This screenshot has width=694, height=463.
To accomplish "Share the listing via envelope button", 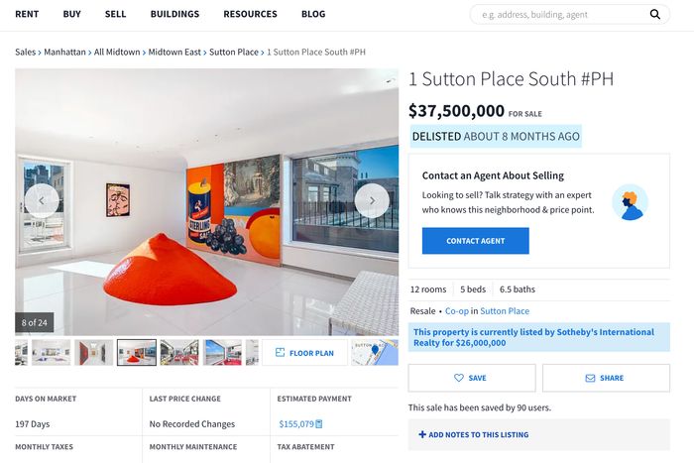I will pyautogui.click(x=606, y=378).
